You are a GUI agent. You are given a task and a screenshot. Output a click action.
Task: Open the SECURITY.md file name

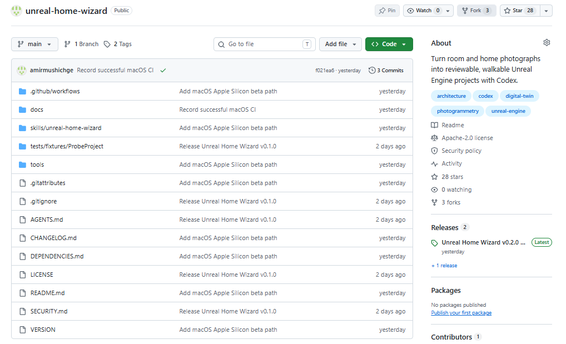pos(49,312)
